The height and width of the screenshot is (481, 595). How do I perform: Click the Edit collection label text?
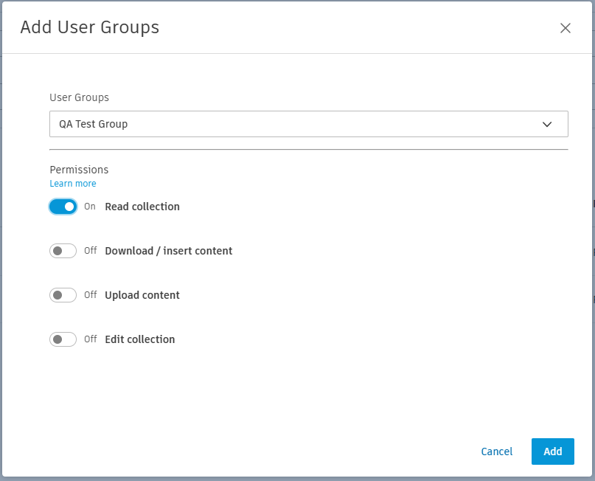click(x=140, y=339)
